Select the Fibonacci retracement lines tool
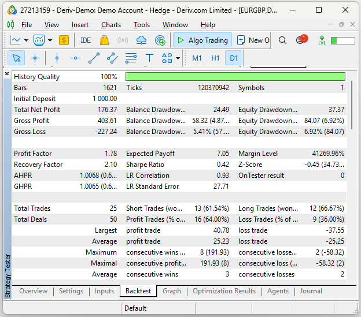 coord(131,58)
